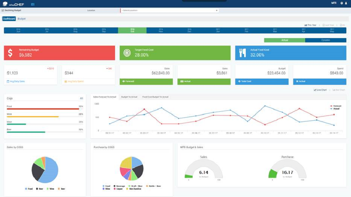
Task: Click the Avg Daily Spend link
Action: pyautogui.click(x=76, y=82)
